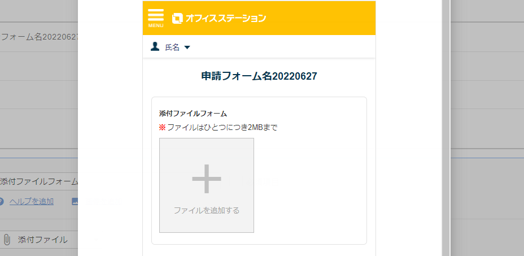Click the ファイルはひとつにつき2MBまで notice text
This screenshot has height=256, width=524.
click(222, 128)
